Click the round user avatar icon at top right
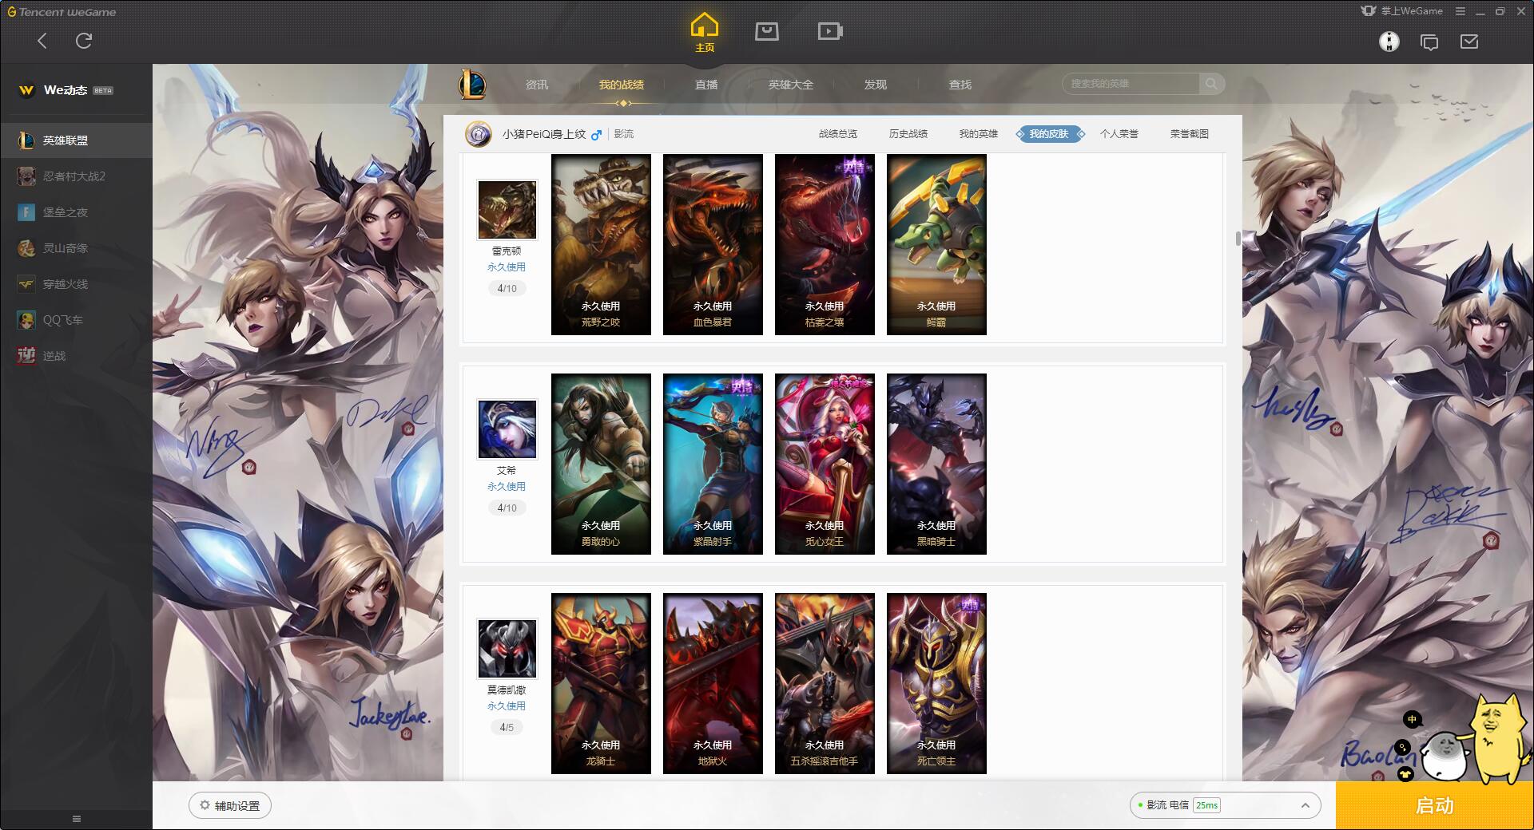Screen dimensions: 1534x830 tap(1389, 41)
